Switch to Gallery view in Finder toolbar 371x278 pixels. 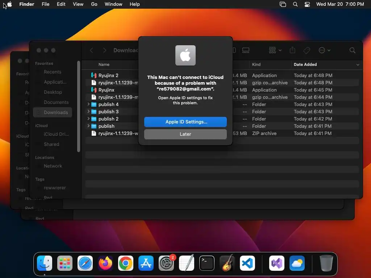[x=246, y=50]
